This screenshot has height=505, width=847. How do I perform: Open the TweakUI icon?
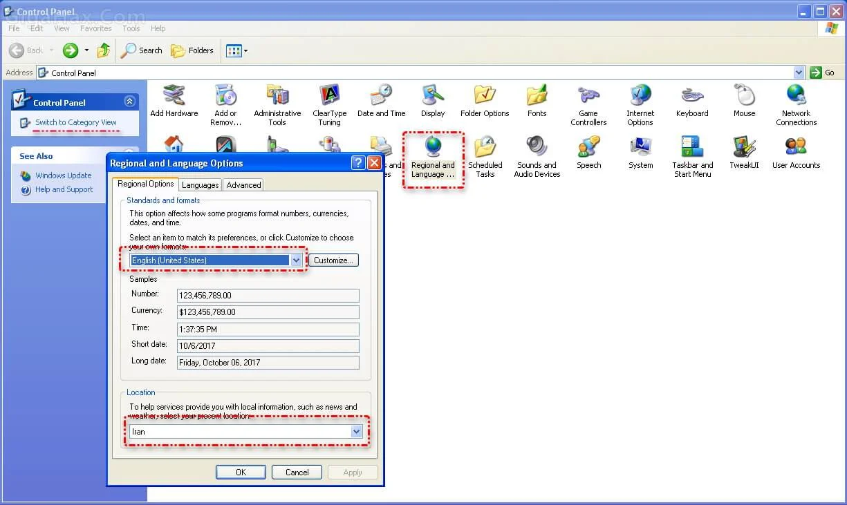[744, 148]
